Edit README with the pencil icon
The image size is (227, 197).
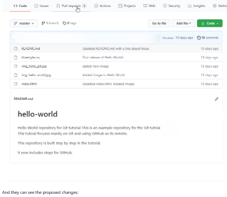[x=216, y=99]
